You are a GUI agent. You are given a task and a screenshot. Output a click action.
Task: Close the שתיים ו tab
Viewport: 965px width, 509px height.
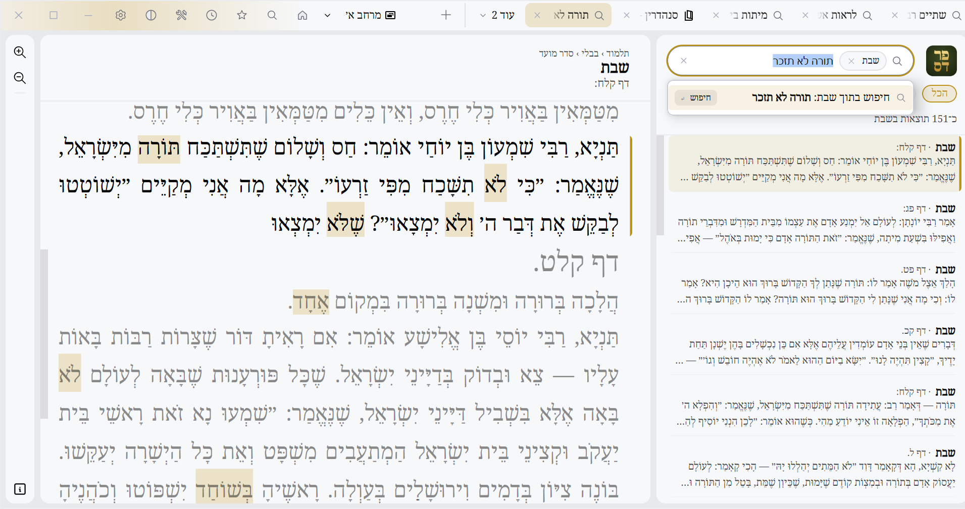895,15
